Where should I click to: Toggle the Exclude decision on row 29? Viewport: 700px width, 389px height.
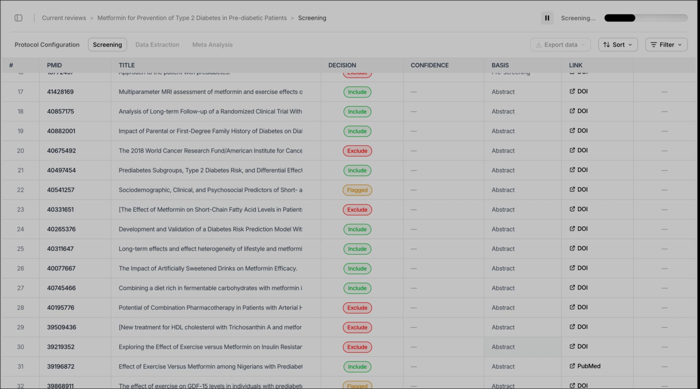click(357, 327)
